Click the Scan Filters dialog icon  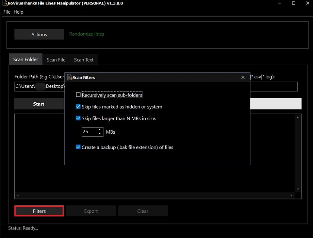[69, 77]
